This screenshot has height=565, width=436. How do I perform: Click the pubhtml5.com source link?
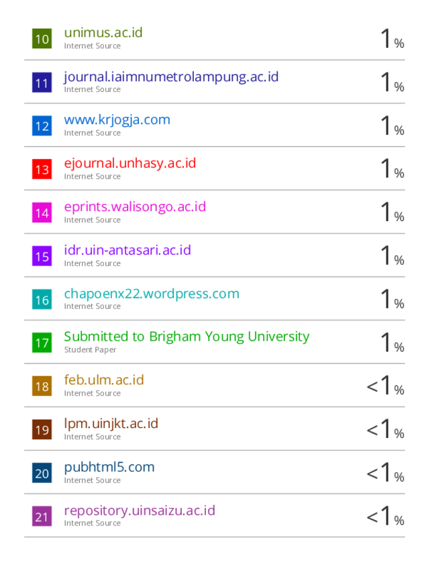point(109,468)
